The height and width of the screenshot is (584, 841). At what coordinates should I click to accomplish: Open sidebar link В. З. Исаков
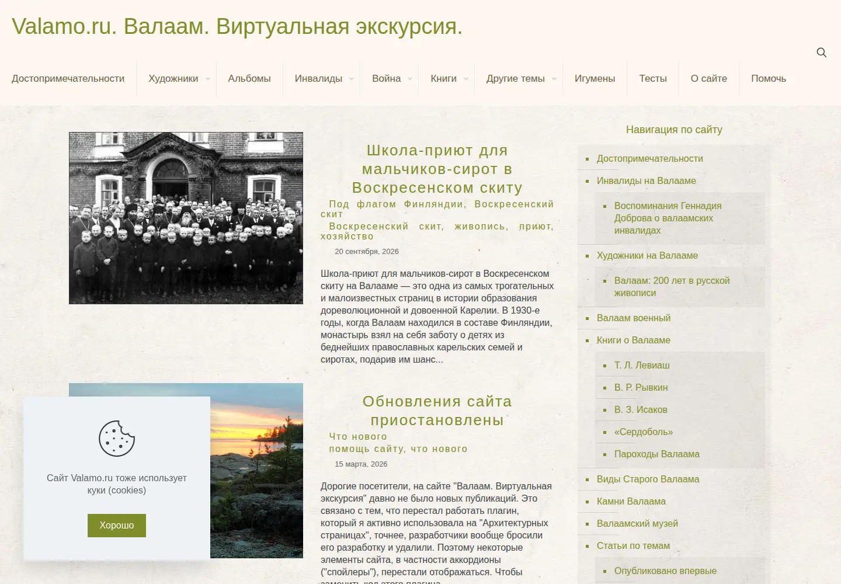tap(640, 409)
